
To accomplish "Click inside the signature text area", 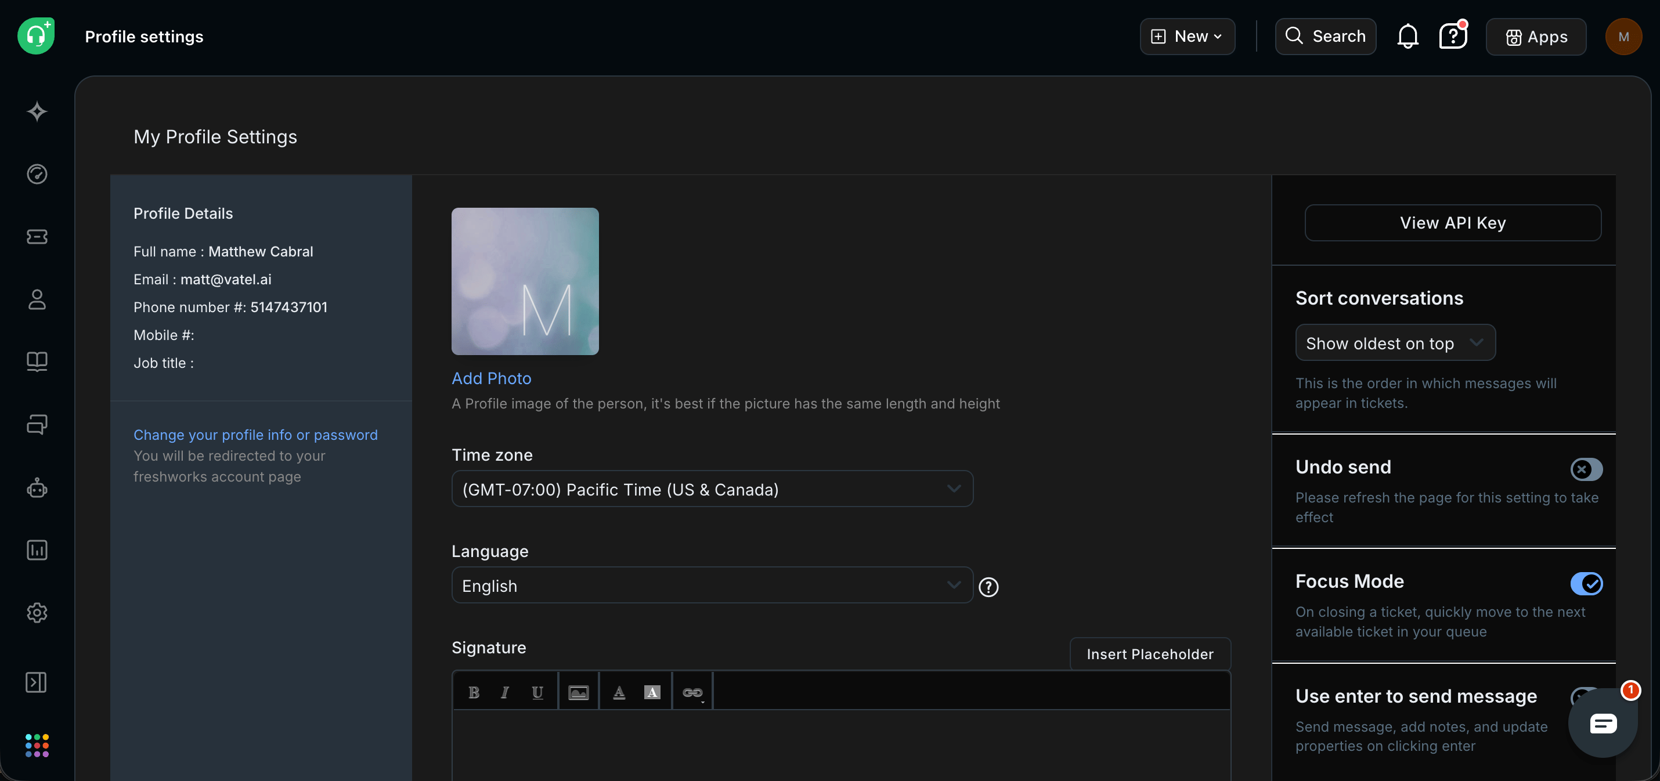I will tap(841, 745).
